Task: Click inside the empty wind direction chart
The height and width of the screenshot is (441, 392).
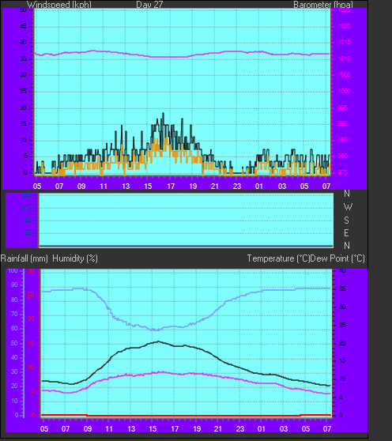Action: (186, 220)
